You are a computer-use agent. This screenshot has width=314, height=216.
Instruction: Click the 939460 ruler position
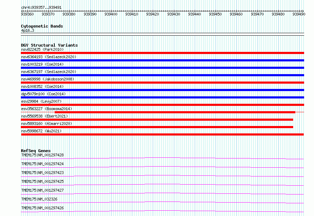[x=236, y=14]
